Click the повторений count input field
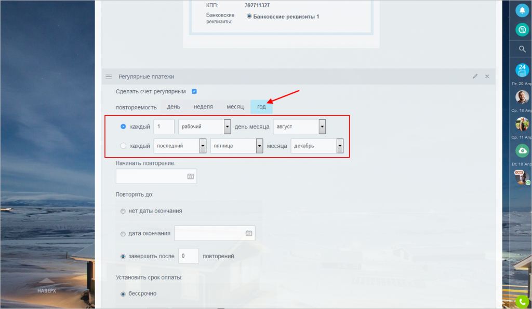 (x=188, y=256)
